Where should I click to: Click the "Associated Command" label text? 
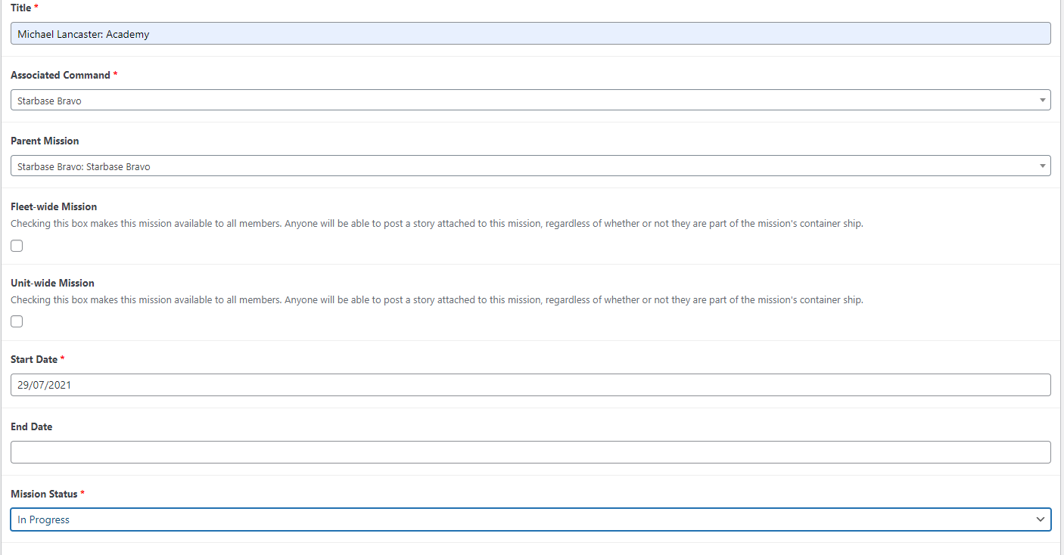[x=60, y=75]
